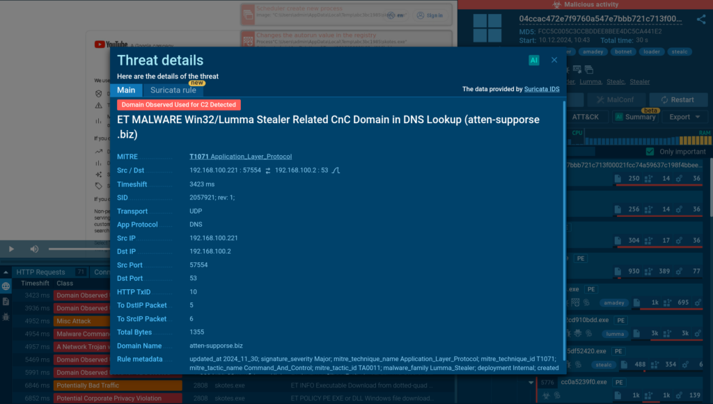Click the file icon beside count 250
This screenshot has width=713, height=404.
coord(618,179)
